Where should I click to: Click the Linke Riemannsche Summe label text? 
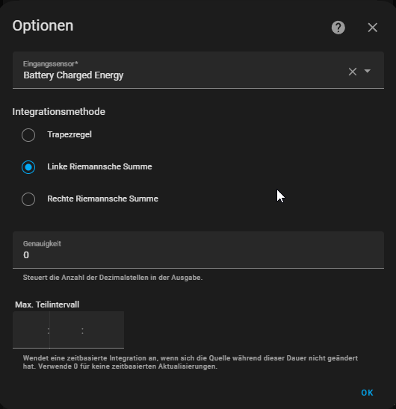[x=99, y=166]
